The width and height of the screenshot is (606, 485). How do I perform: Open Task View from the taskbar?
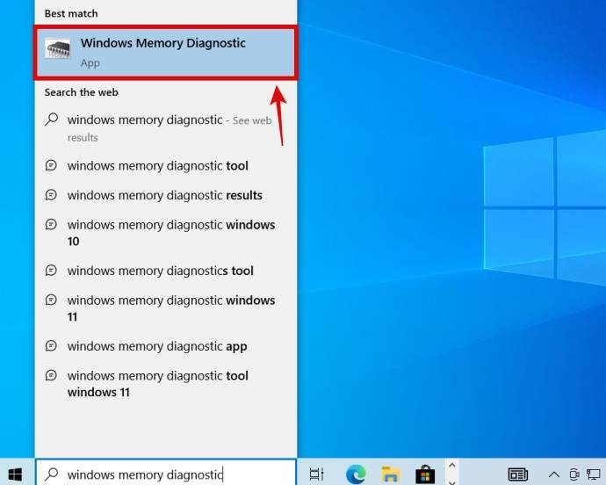316,474
